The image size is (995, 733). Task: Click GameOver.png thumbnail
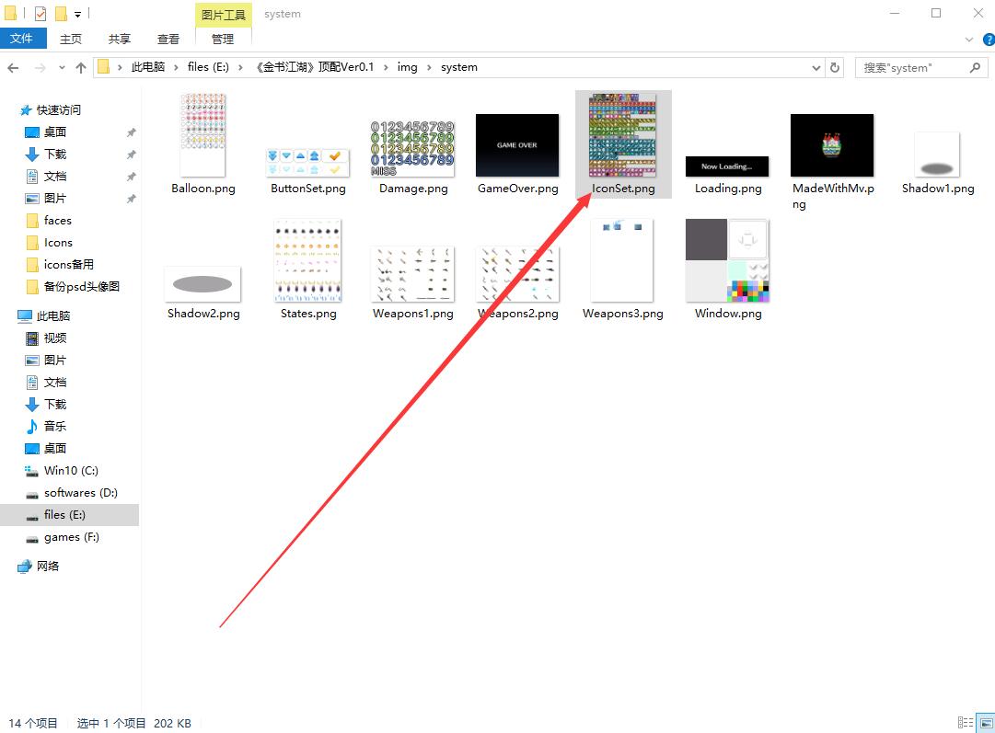click(x=518, y=145)
